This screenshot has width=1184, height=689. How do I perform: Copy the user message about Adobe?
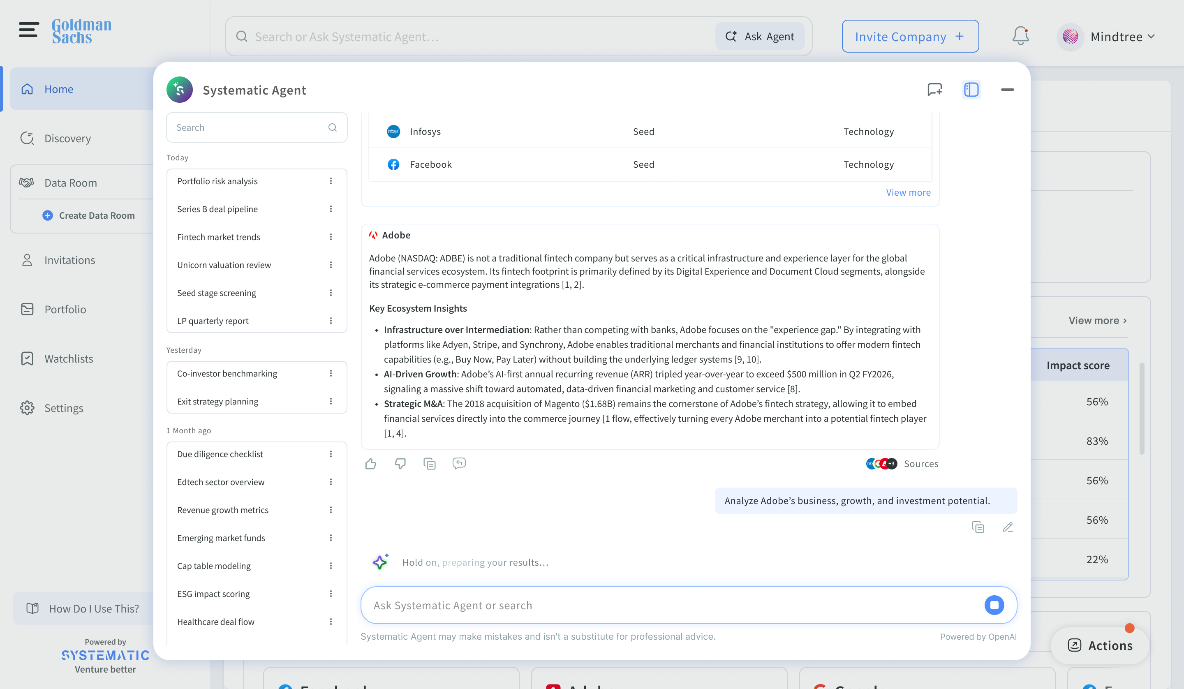[x=978, y=527]
